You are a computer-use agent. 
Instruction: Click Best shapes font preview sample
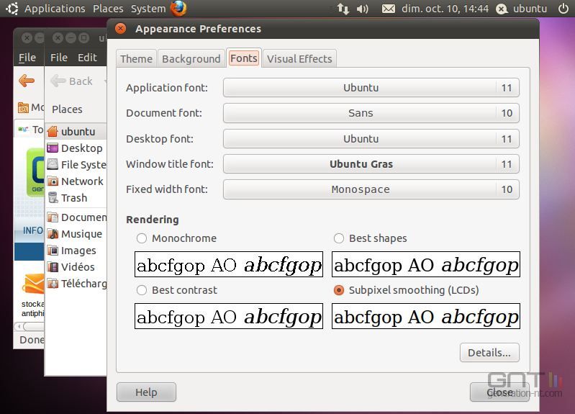point(426,264)
